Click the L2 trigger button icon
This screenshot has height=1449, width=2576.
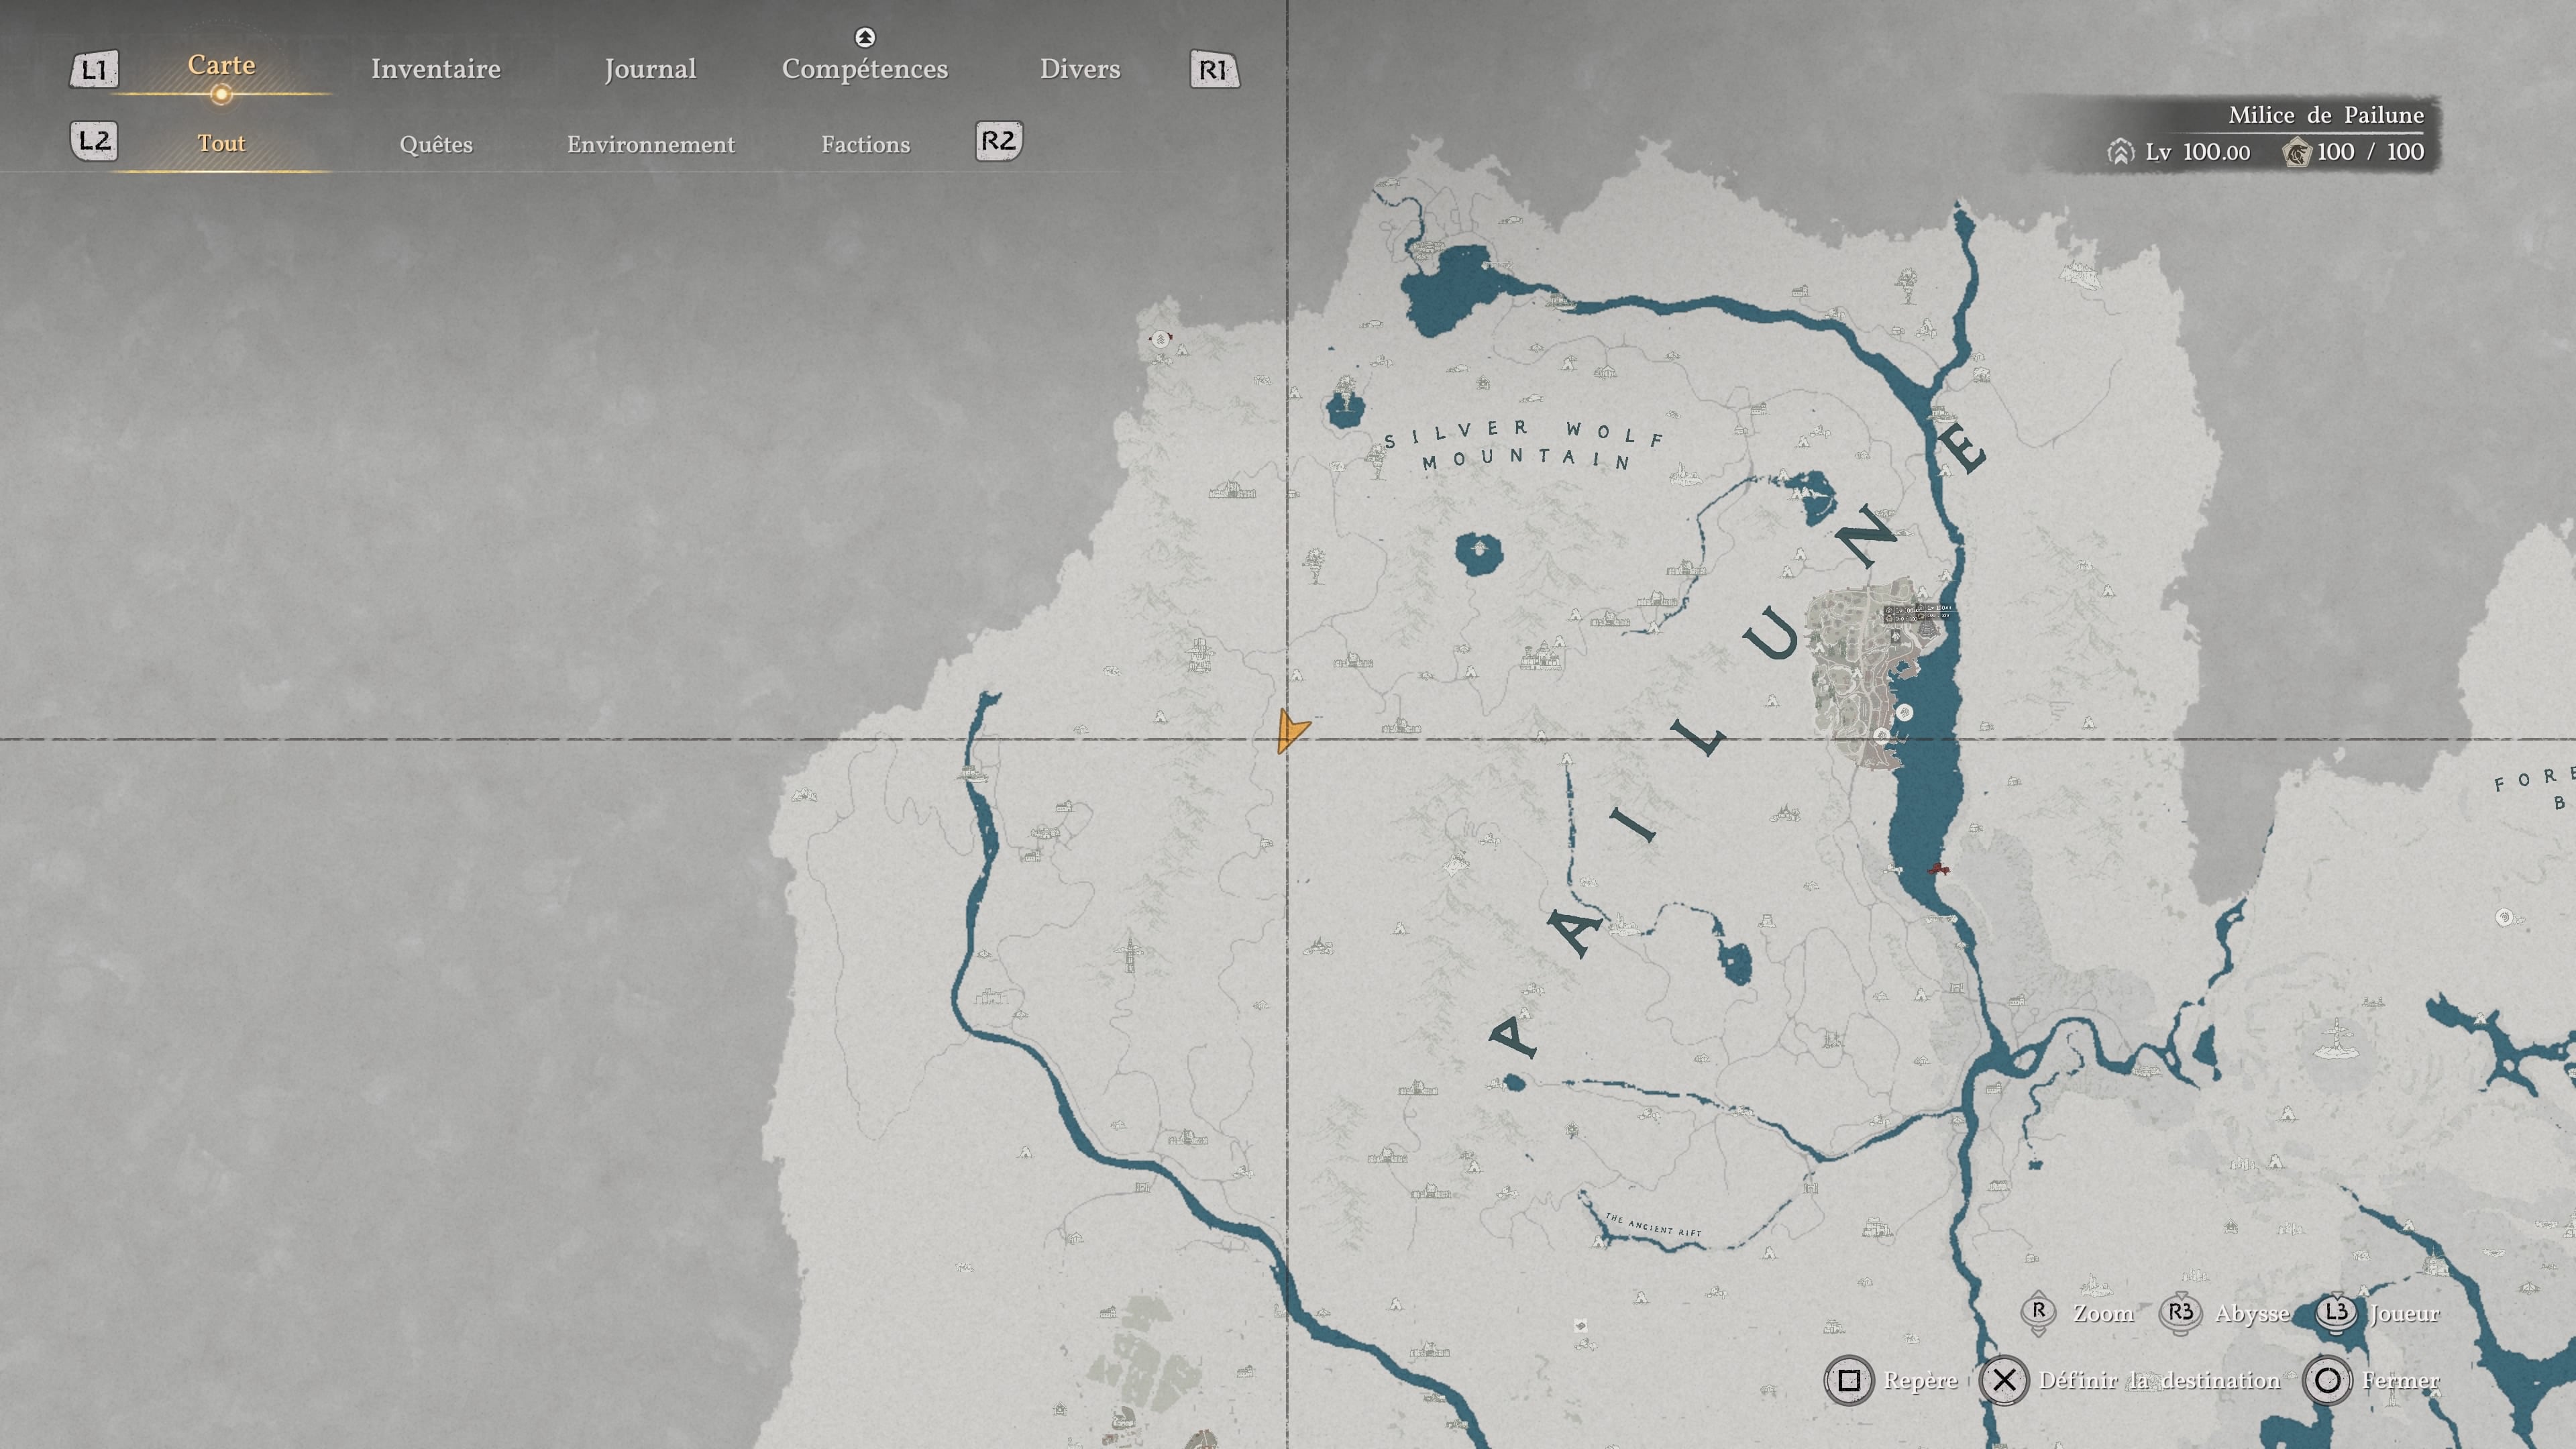[x=94, y=141]
